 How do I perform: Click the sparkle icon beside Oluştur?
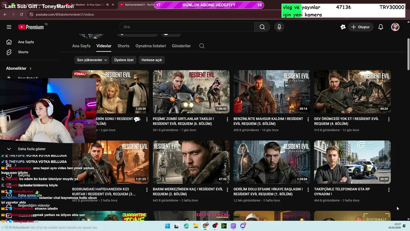343,27
